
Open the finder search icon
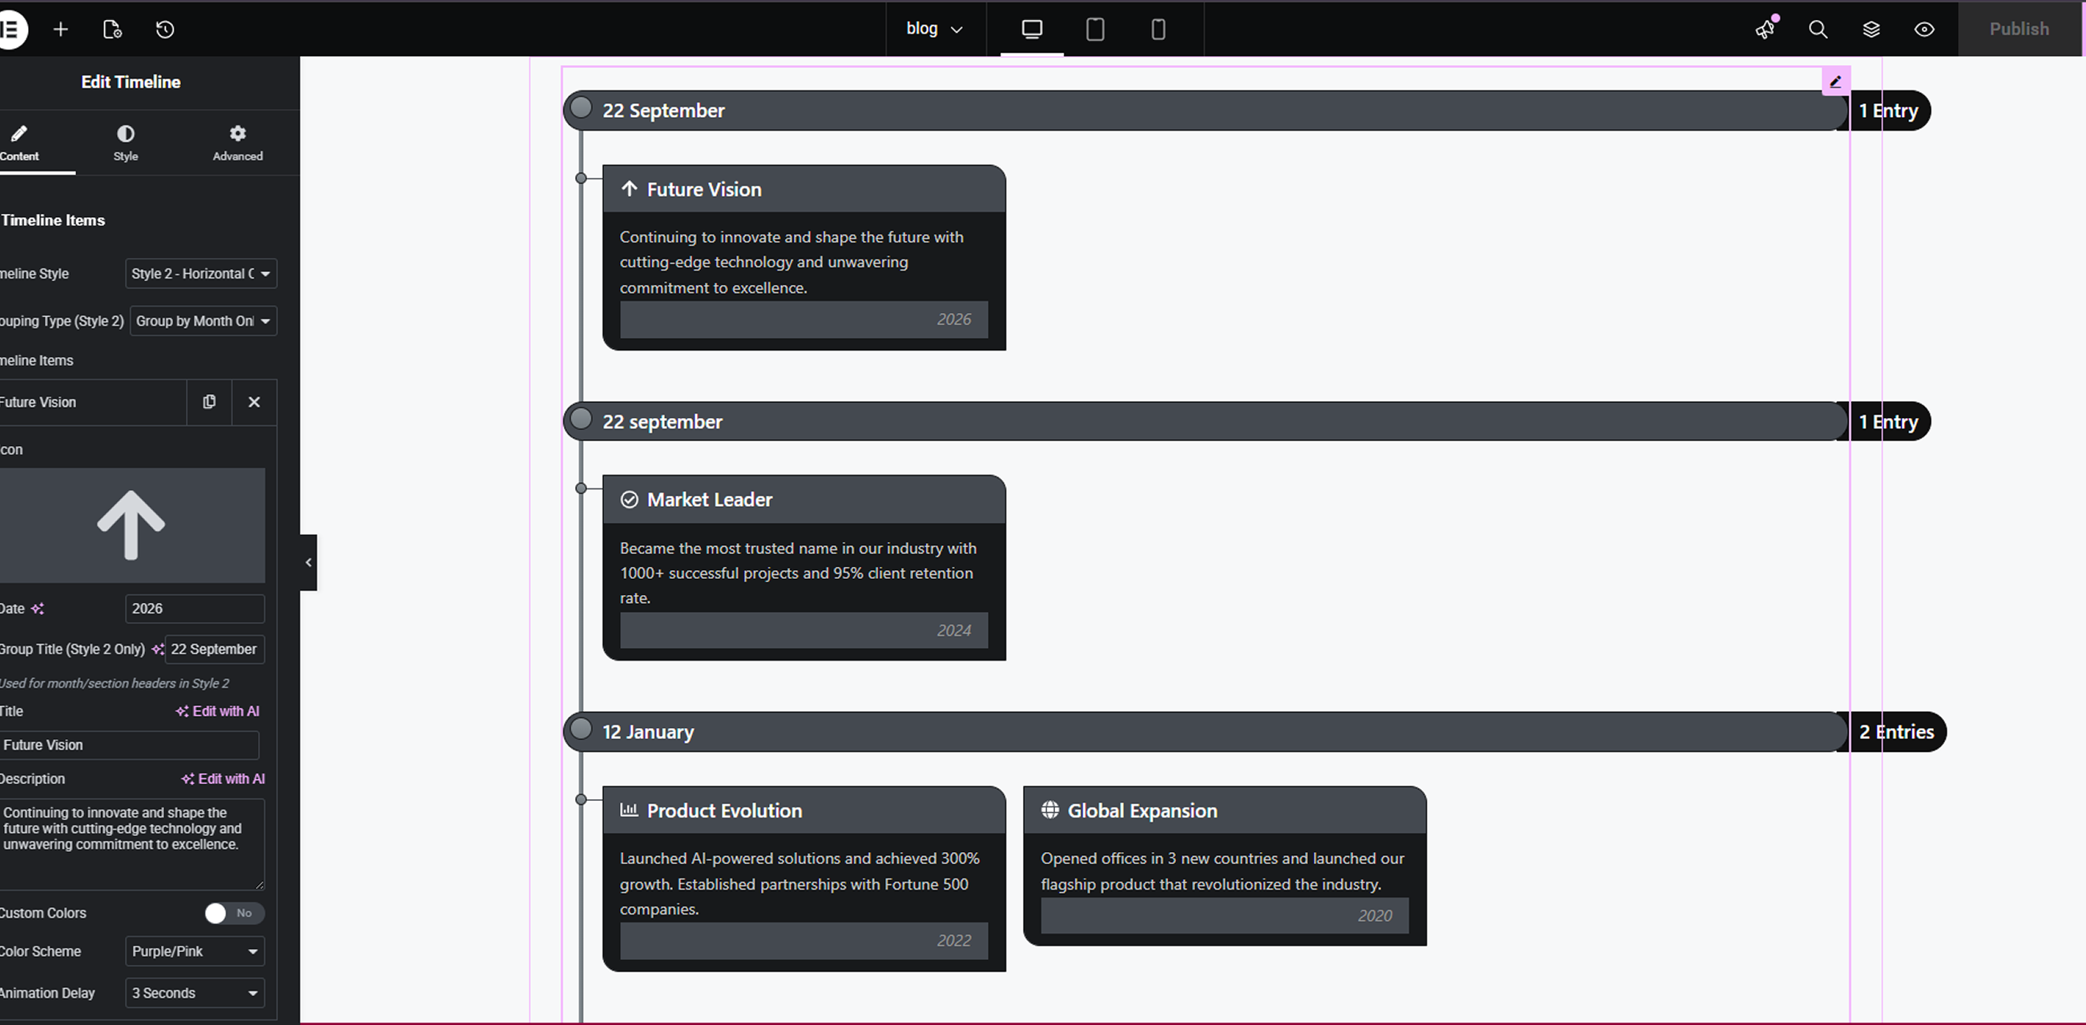click(1818, 29)
